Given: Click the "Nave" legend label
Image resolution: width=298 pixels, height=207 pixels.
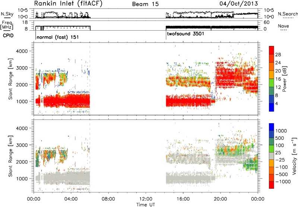Looking at the screenshot, I should coord(283,26).
